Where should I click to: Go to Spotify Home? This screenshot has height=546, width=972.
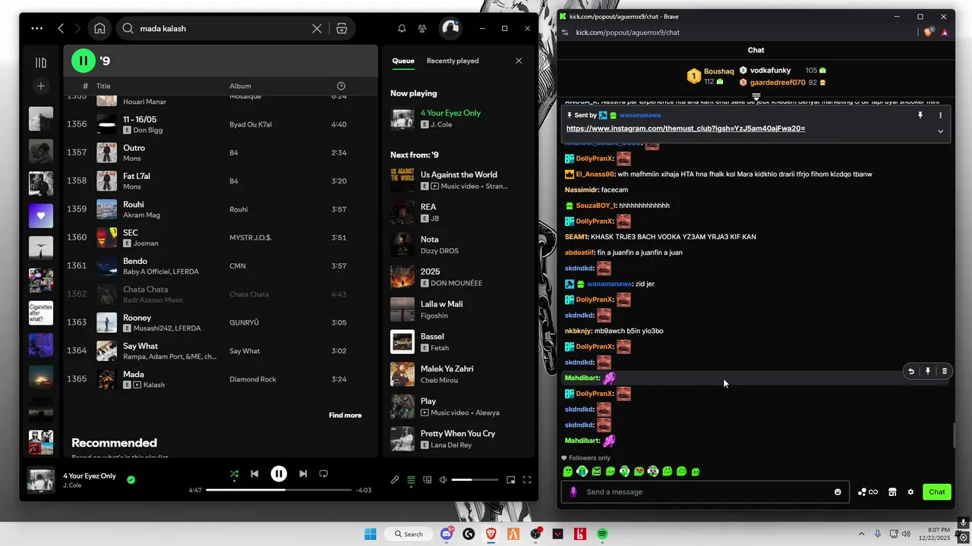[x=99, y=28]
